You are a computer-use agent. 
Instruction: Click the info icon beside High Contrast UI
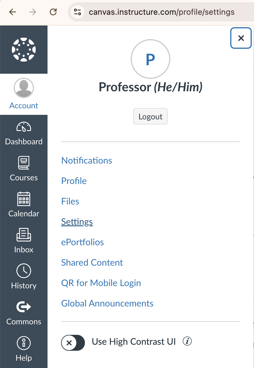[187, 342]
